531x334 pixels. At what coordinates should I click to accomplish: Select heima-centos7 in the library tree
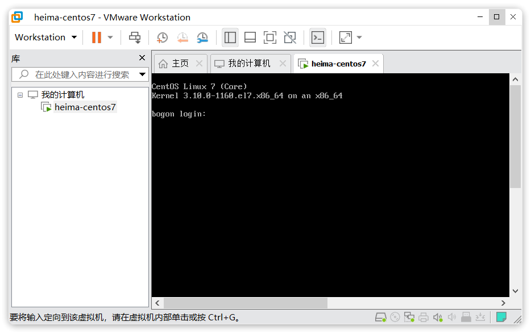coord(85,107)
